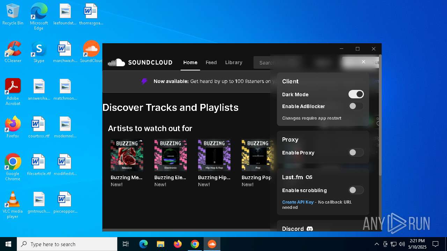Click the purple lightning bolt banner icon
447x251 pixels.
pyautogui.click(x=145, y=81)
